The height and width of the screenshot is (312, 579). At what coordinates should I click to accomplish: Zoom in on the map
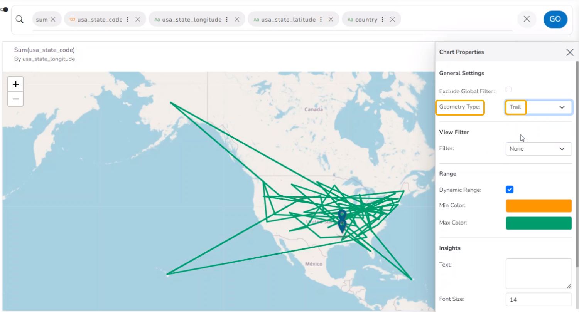click(x=16, y=84)
